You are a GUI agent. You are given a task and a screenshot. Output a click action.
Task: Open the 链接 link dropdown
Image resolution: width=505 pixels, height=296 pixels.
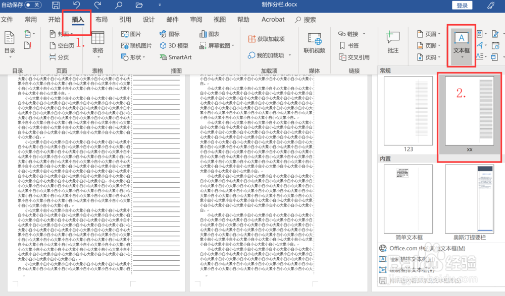tap(351, 34)
